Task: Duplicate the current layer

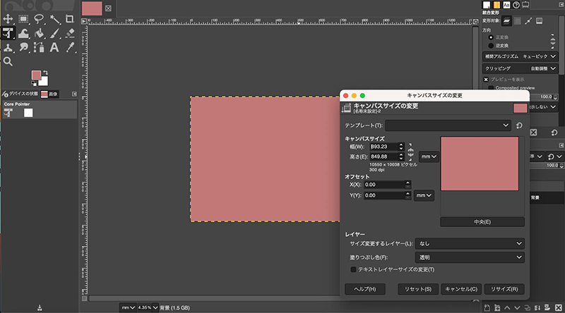Action: coord(527,307)
